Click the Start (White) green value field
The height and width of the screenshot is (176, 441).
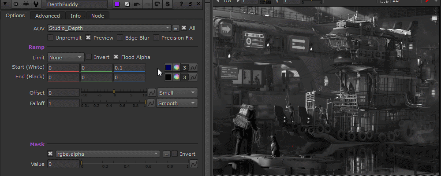(97, 68)
